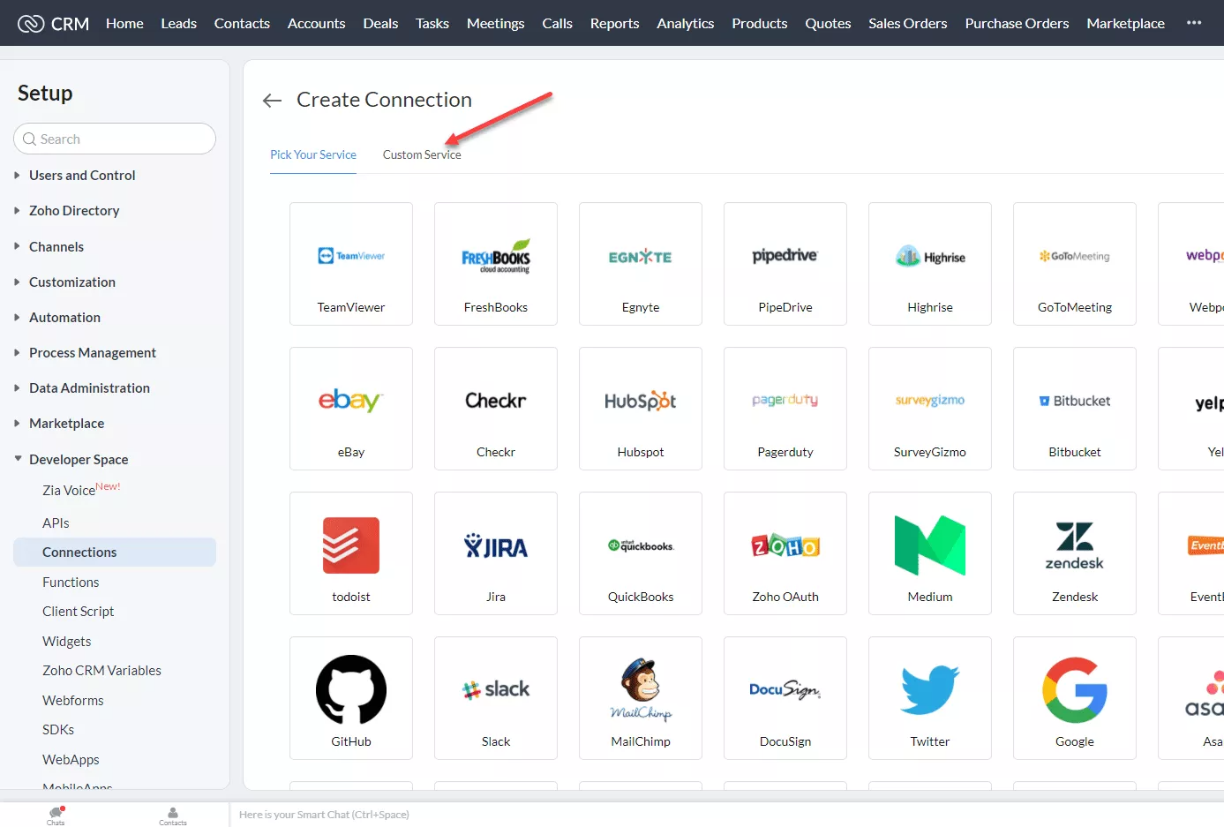The height and width of the screenshot is (827, 1224).
Task: Open the more options ellipsis in navbar
Action: coord(1194,23)
